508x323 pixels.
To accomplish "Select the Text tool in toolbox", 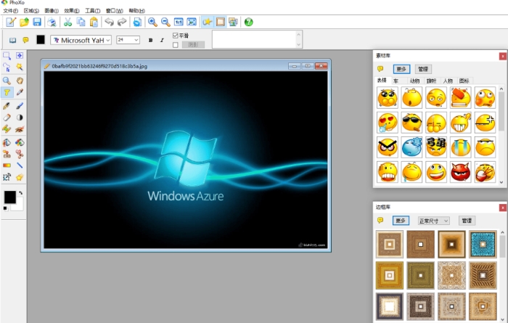I will pos(7,92).
